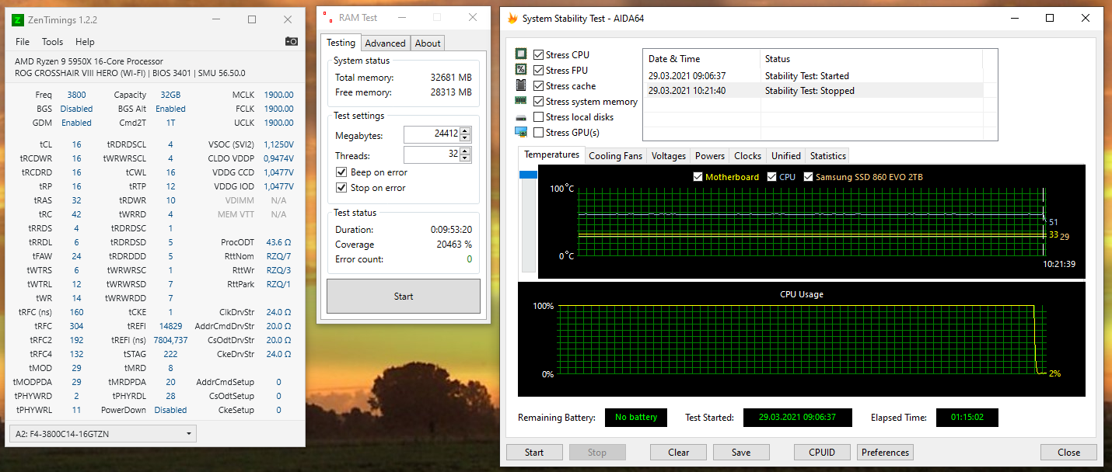Open AIDA64 Preferences

[x=885, y=452]
